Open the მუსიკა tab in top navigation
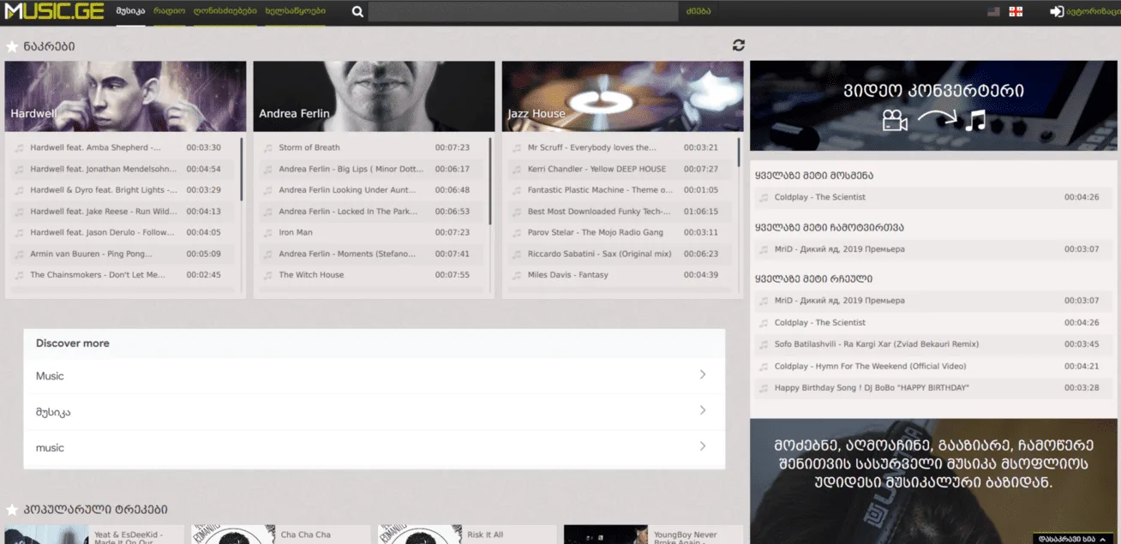 pos(130,12)
